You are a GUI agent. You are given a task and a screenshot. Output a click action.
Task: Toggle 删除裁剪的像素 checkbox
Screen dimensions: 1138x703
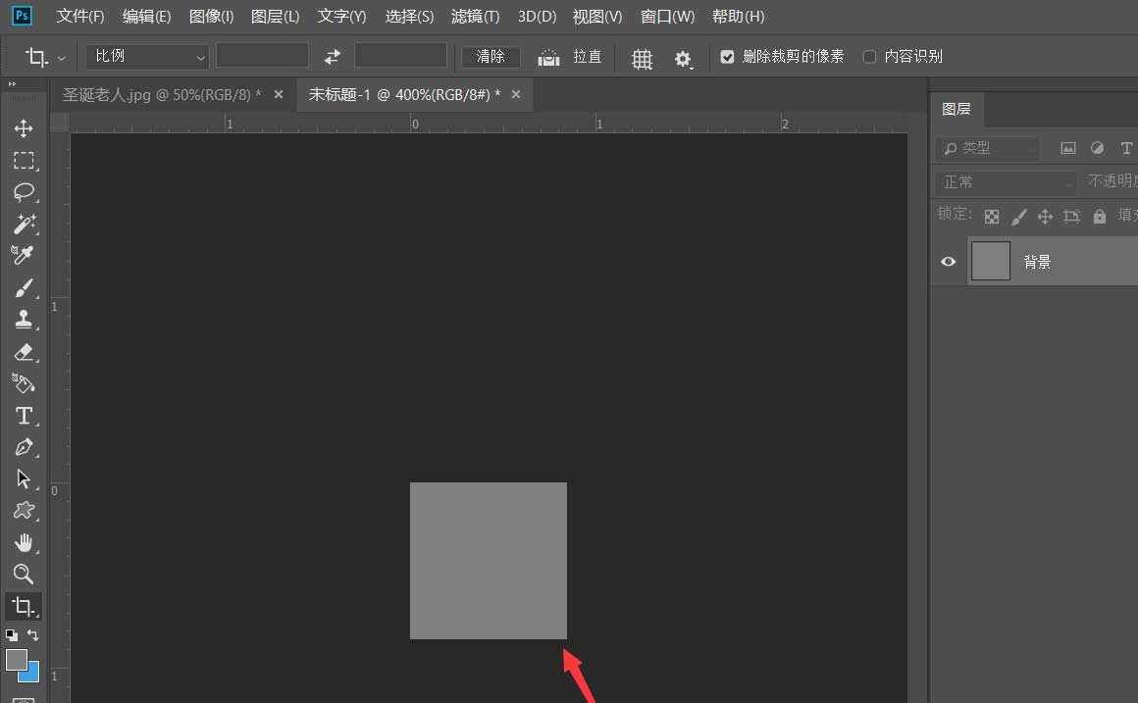tap(727, 57)
